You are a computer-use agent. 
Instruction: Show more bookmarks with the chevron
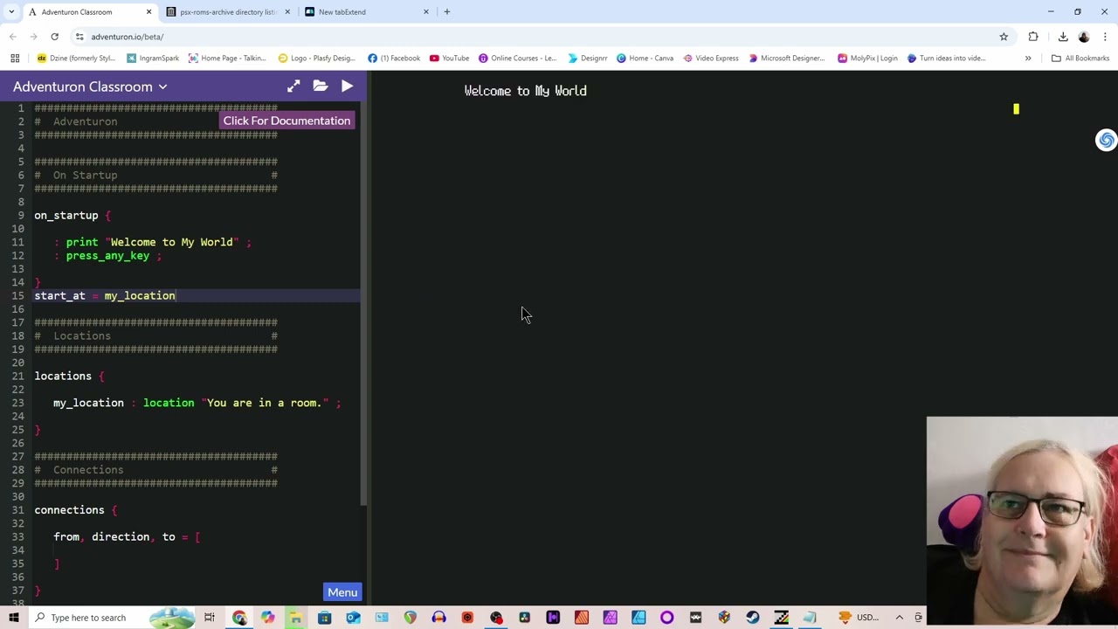coord(1028,59)
